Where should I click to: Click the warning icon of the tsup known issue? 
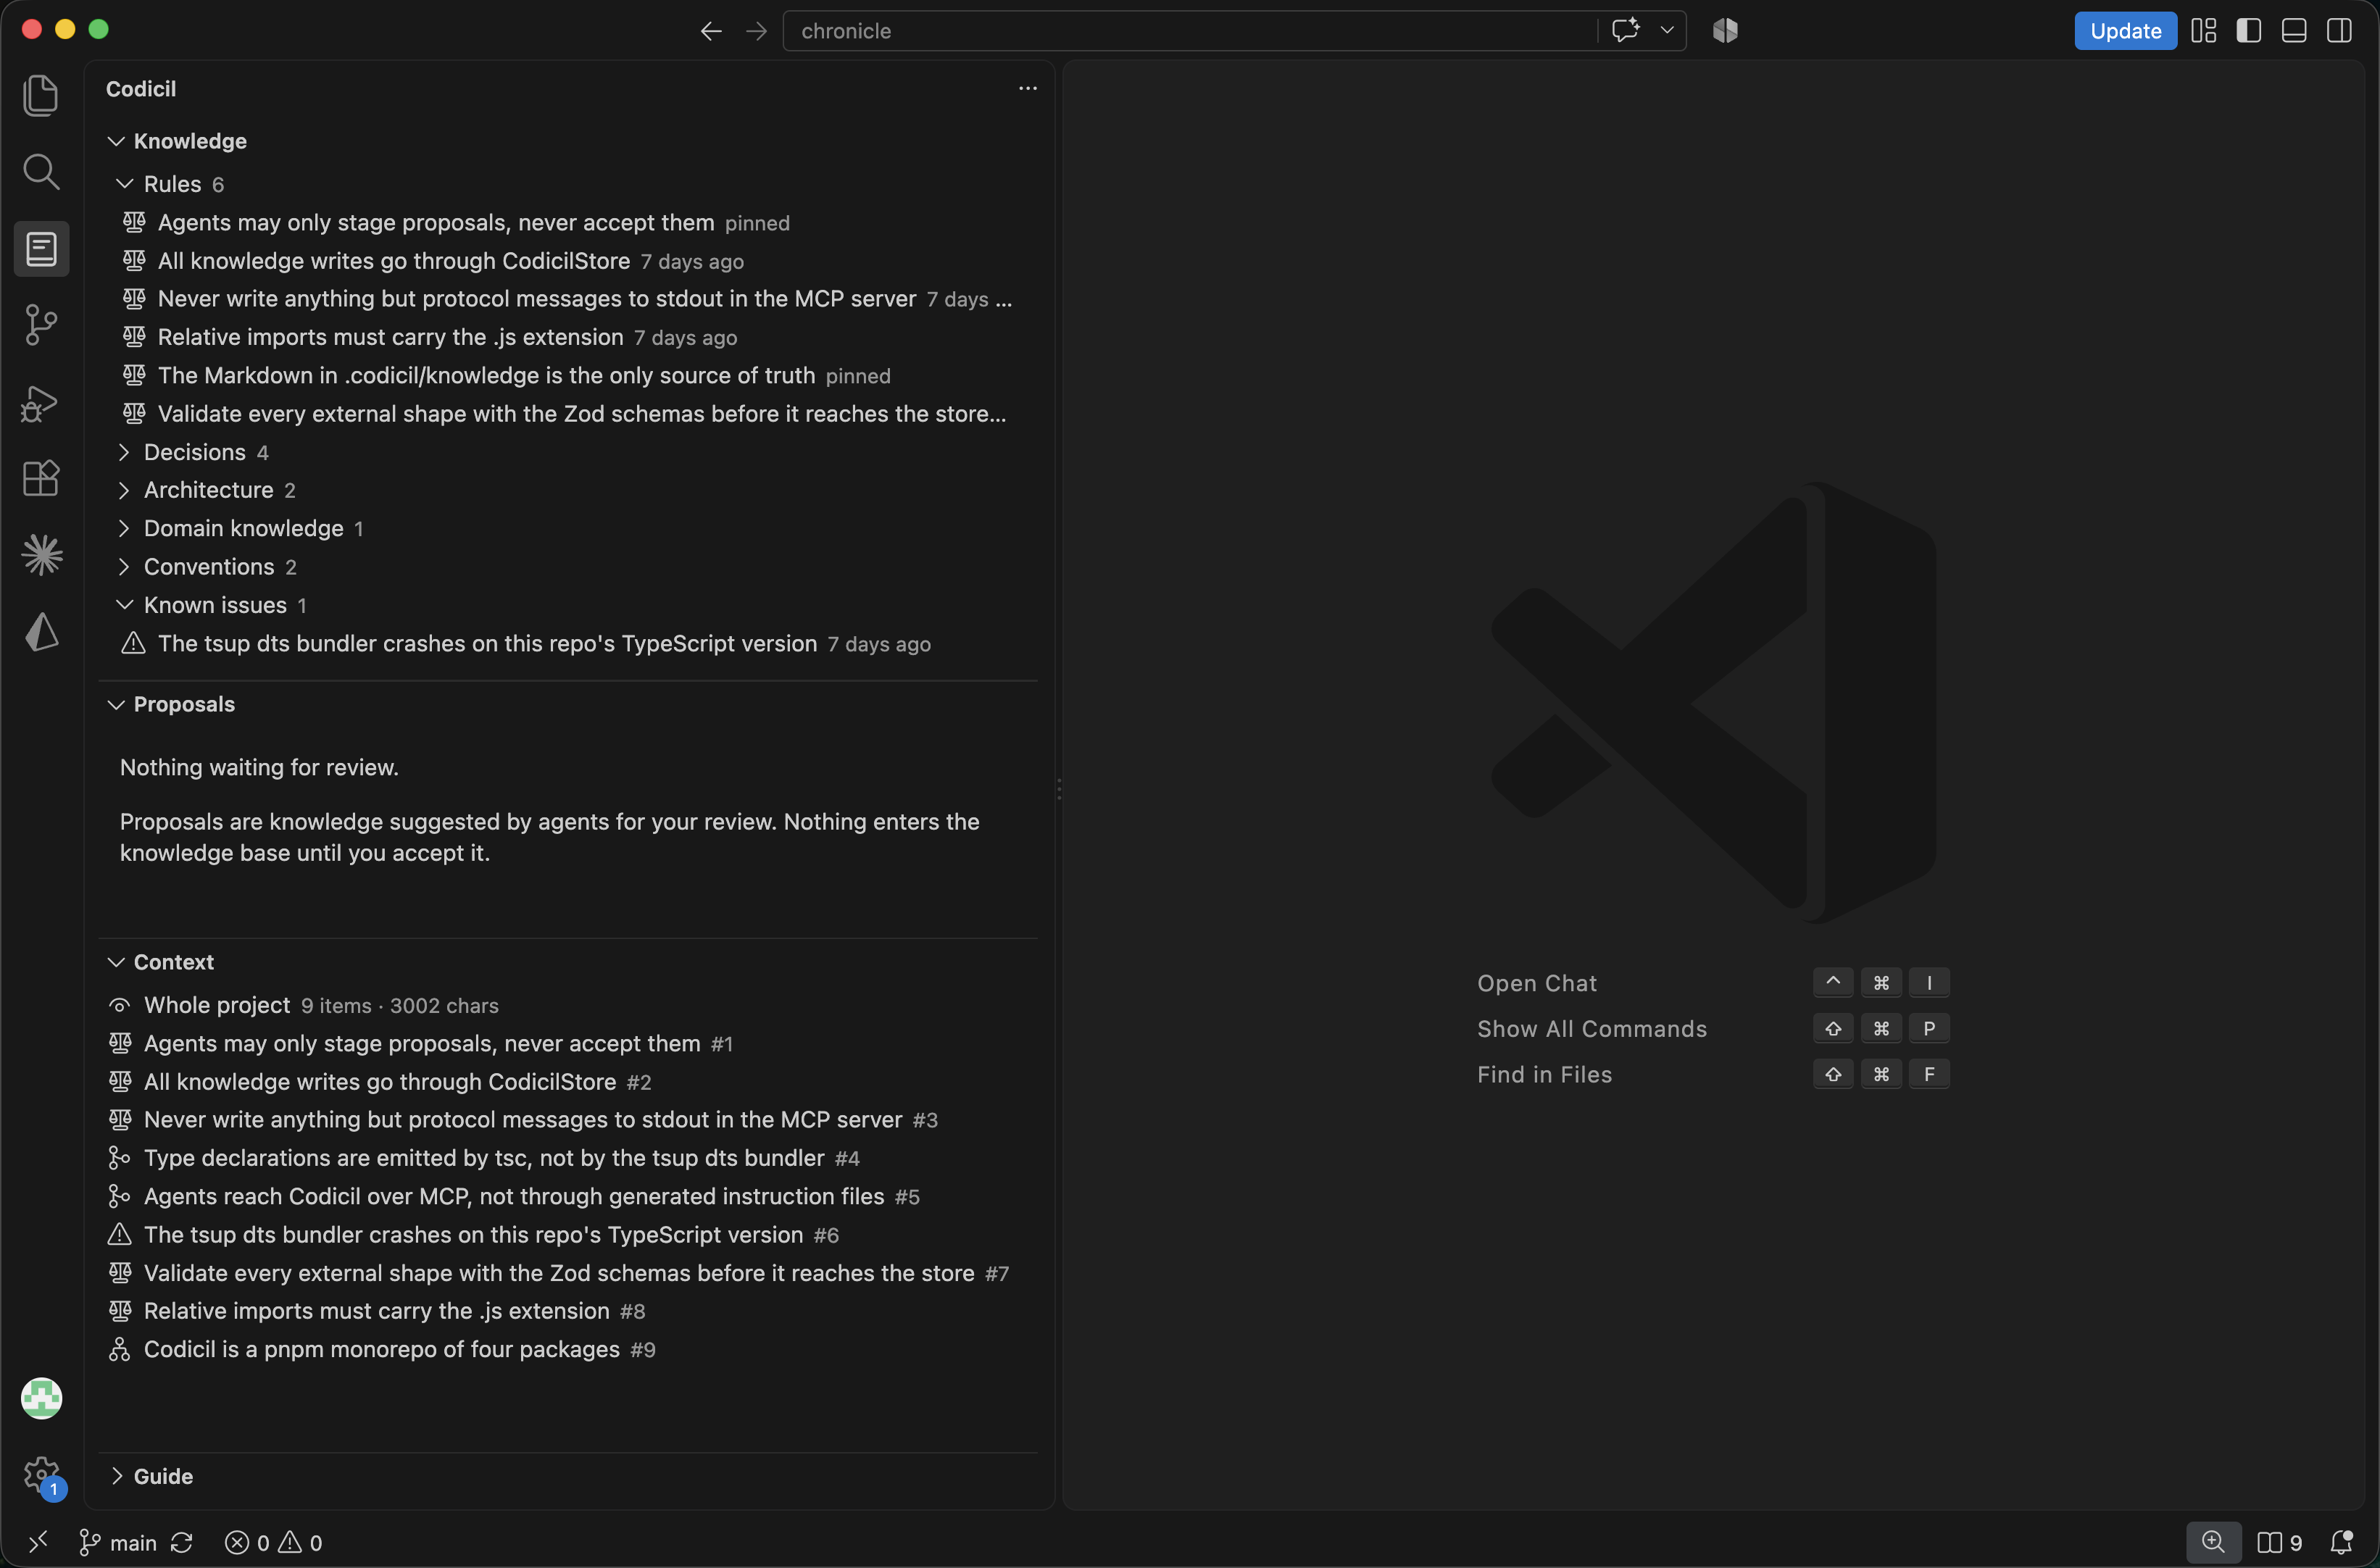pos(133,643)
